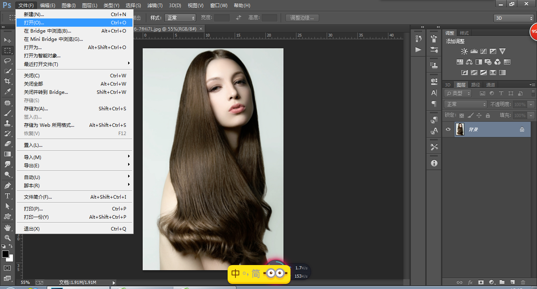Select the Dodge tool
Image resolution: width=537 pixels, height=289 pixels.
click(x=7, y=174)
